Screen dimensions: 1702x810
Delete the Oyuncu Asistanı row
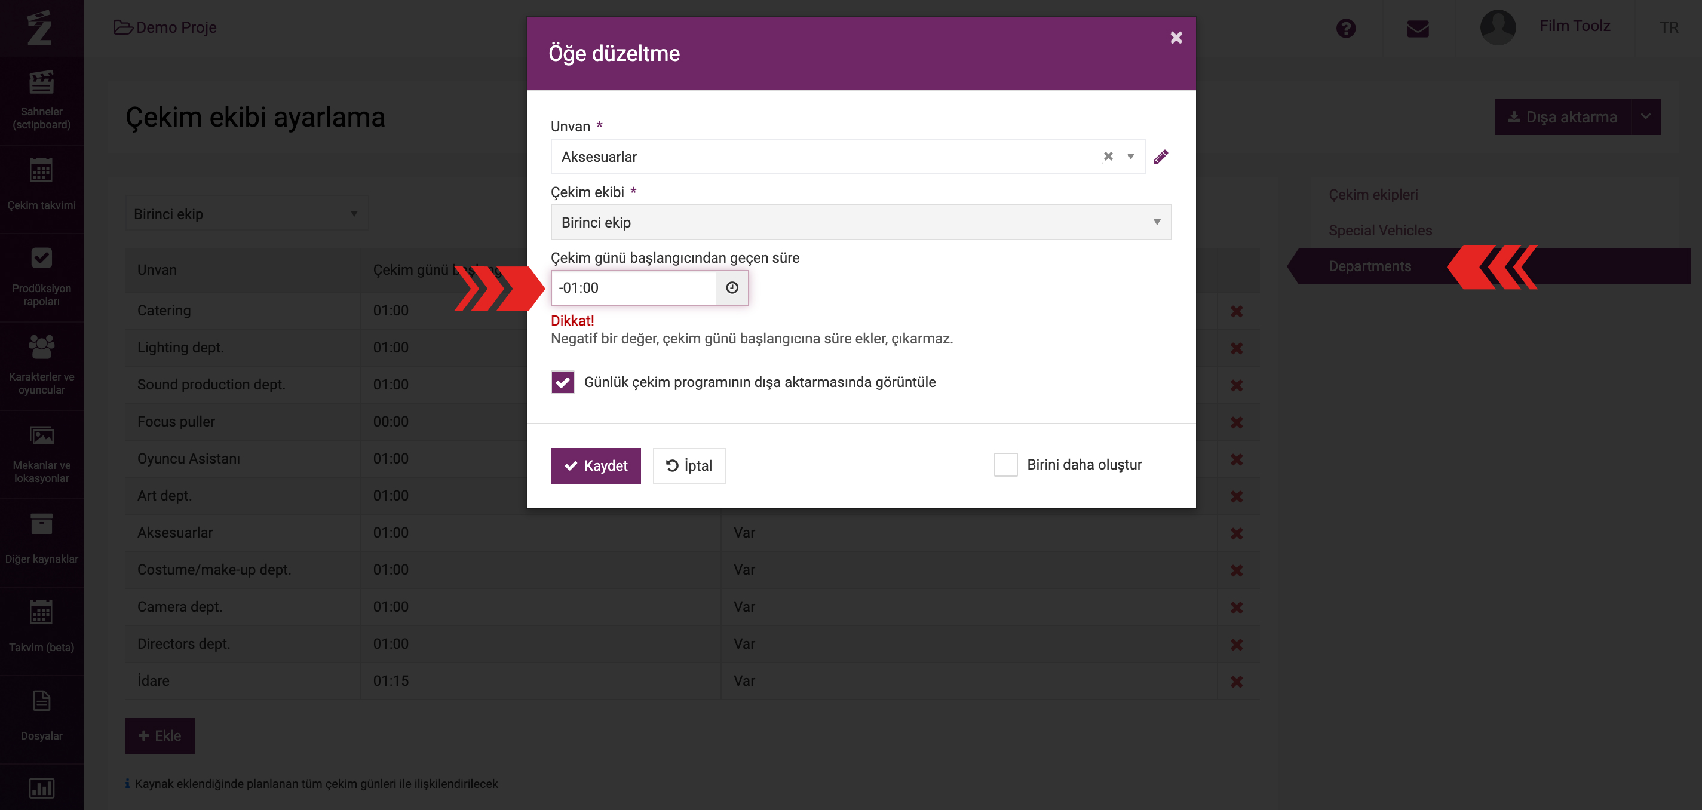coord(1237,459)
